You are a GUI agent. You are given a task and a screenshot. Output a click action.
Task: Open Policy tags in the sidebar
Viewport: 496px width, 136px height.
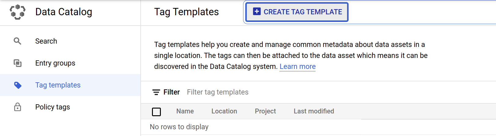[70, 107]
